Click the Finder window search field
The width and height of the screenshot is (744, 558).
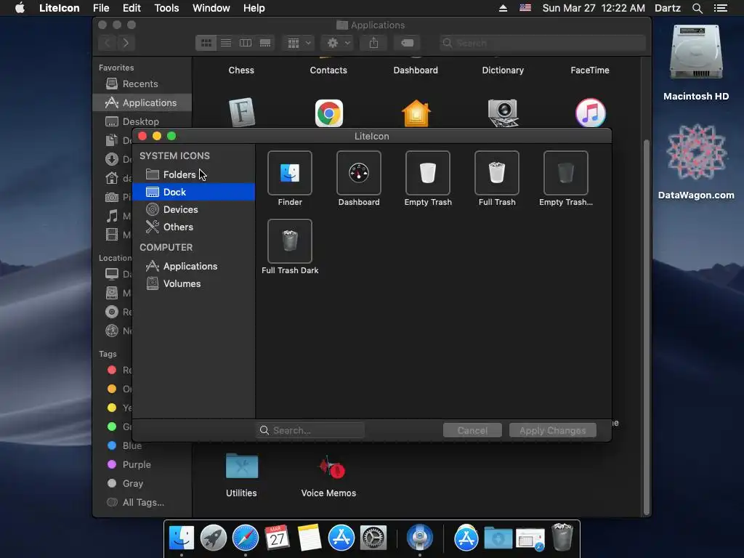coord(542,43)
